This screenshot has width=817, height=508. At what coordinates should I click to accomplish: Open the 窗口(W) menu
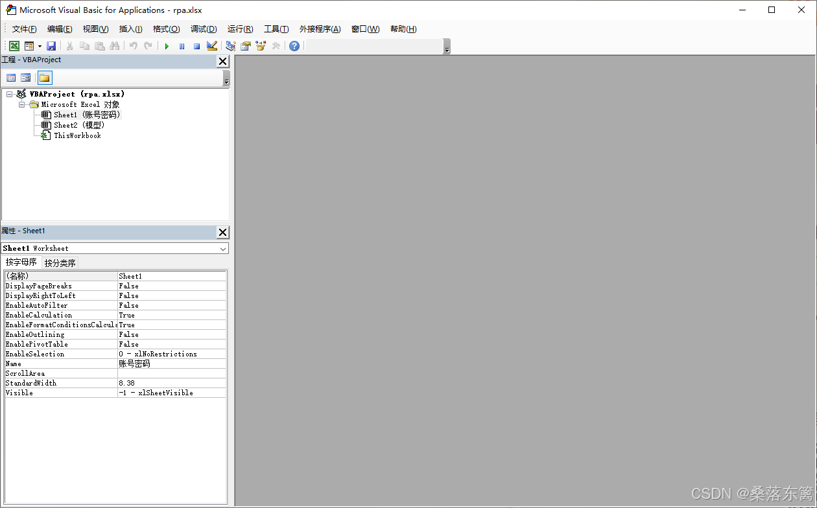(x=366, y=29)
